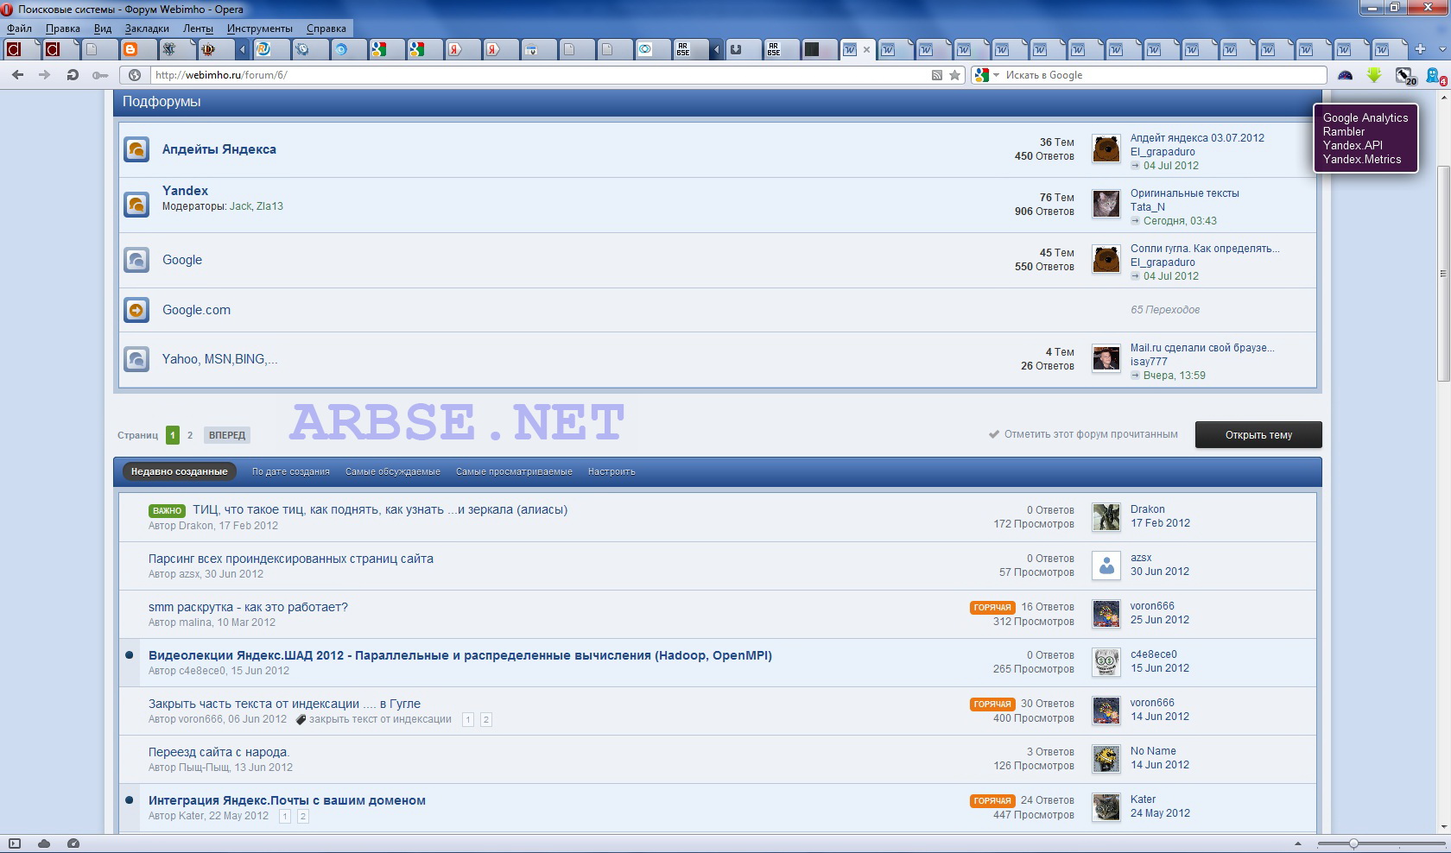1451x853 pixels.
Task: Collapse the second tab stack arrow
Action: click(x=716, y=49)
